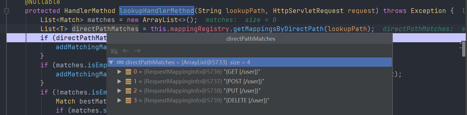This screenshot has height=115, width=467.
Task: Click the field icon of element 0
Action: tap(128, 72)
